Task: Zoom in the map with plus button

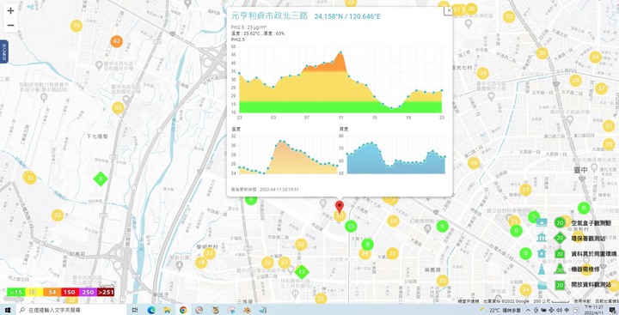Action: [10, 11]
